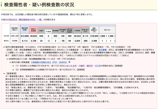Screen dimensions: 158x109
Task: Follow the さいたま市 link
Action: (72, 66)
